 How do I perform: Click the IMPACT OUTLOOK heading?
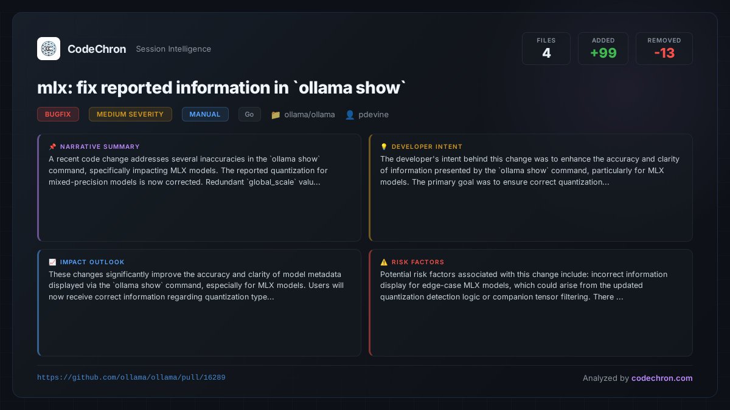(x=92, y=262)
